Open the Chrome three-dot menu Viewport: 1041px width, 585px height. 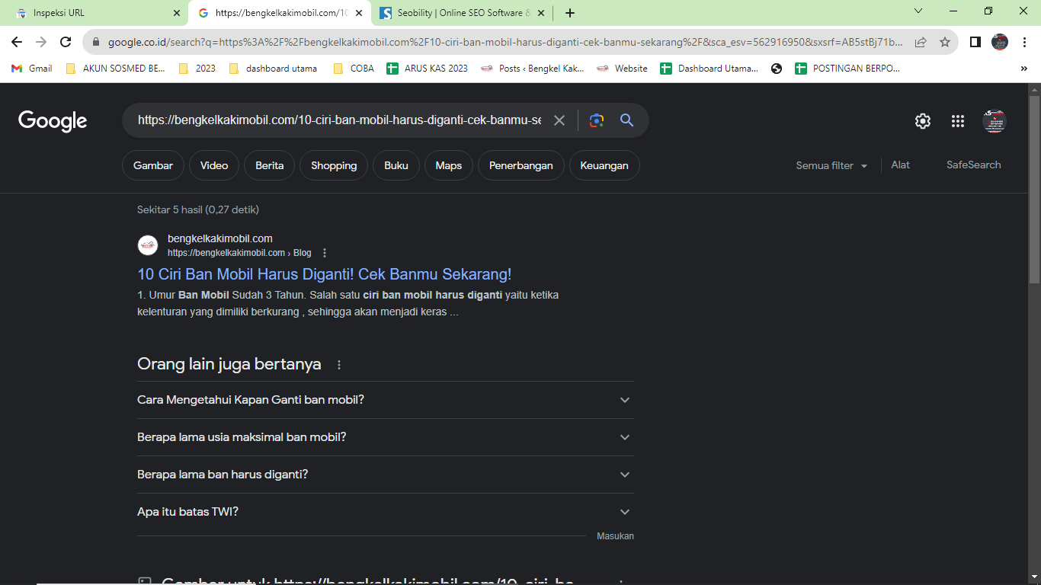(x=1025, y=42)
